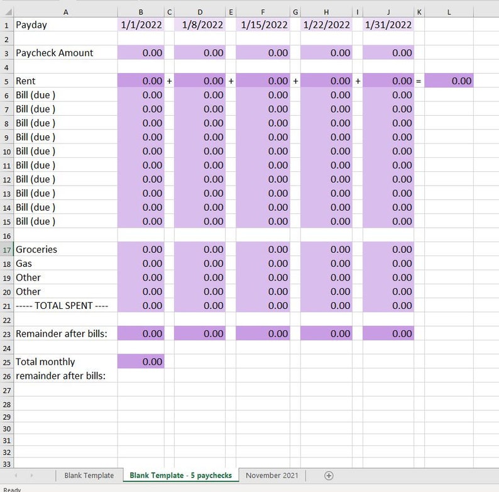Select column A header

click(65, 12)
